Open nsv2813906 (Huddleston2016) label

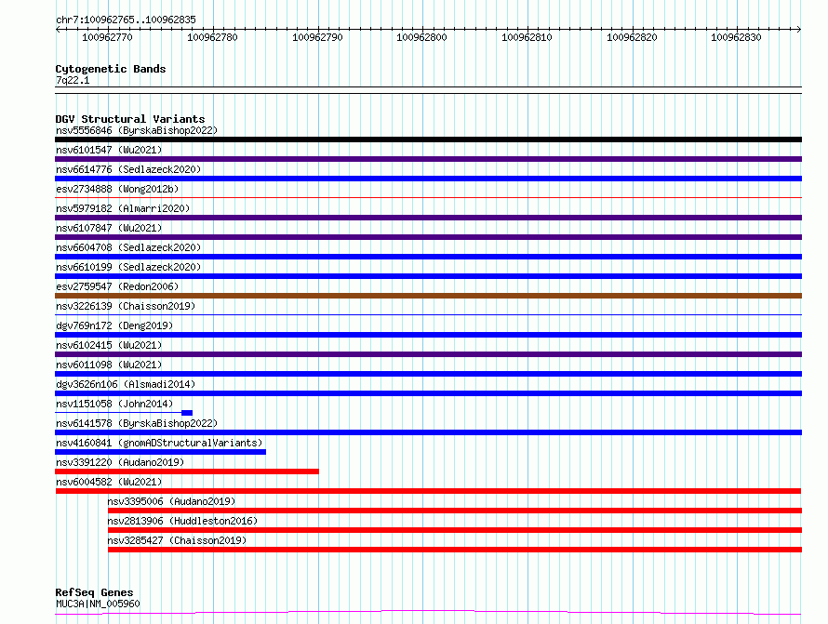pos(182,521)
